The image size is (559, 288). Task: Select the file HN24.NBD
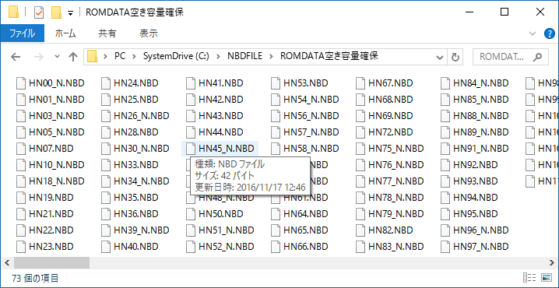pyautogui.click(x=130, y=83)
